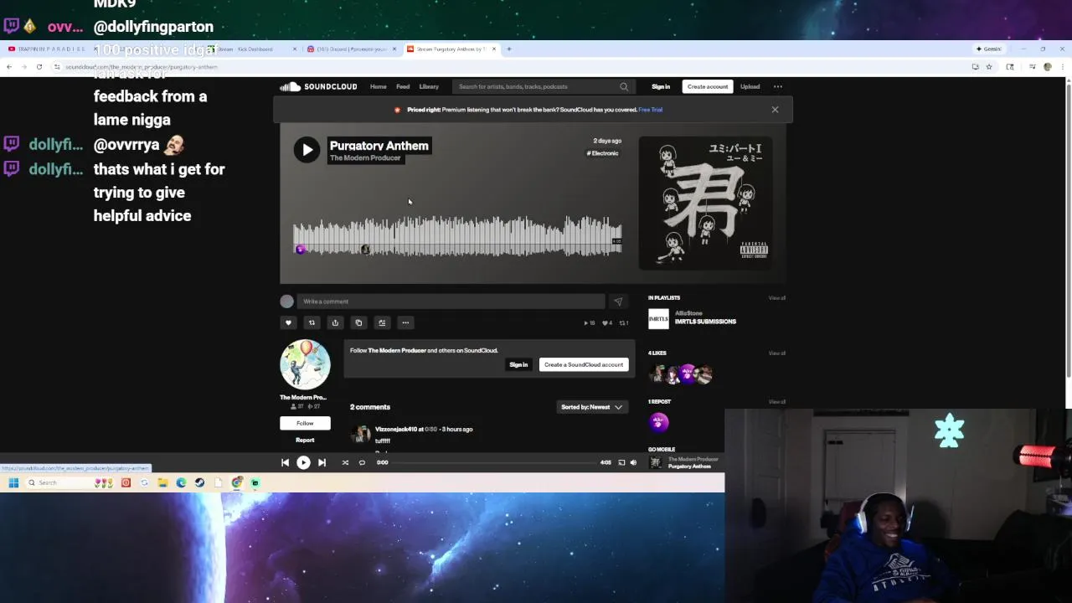Open the Library menu item

429,86
